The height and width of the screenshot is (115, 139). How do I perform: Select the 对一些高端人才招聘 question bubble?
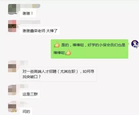(58, 74)
